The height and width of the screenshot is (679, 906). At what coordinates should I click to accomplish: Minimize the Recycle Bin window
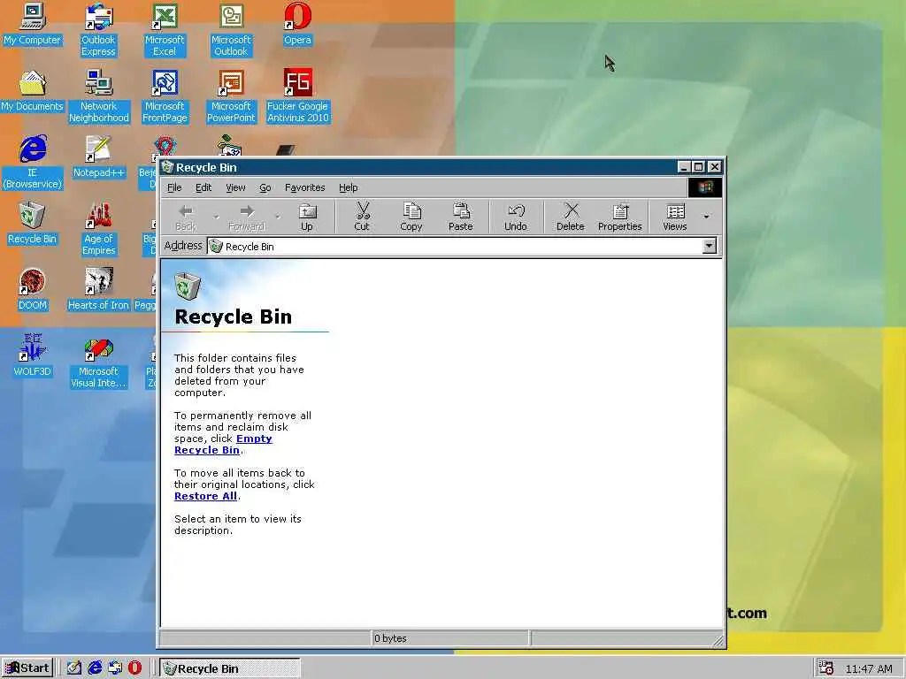coord(684,167)
